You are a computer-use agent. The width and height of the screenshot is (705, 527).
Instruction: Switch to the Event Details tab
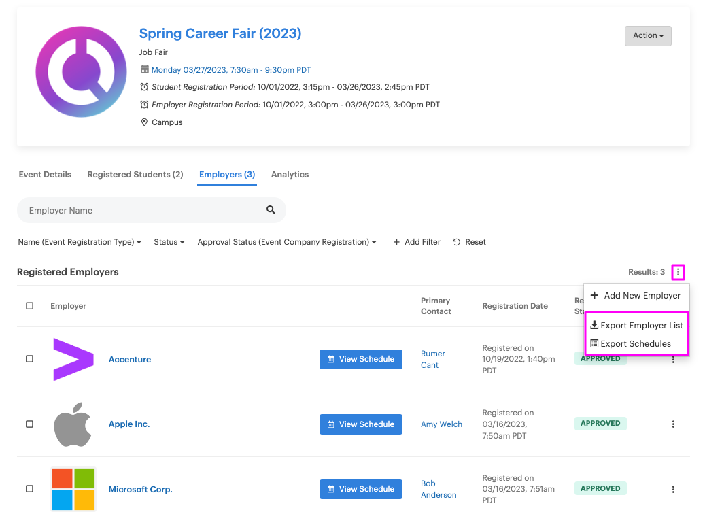(x=45, y=175)
